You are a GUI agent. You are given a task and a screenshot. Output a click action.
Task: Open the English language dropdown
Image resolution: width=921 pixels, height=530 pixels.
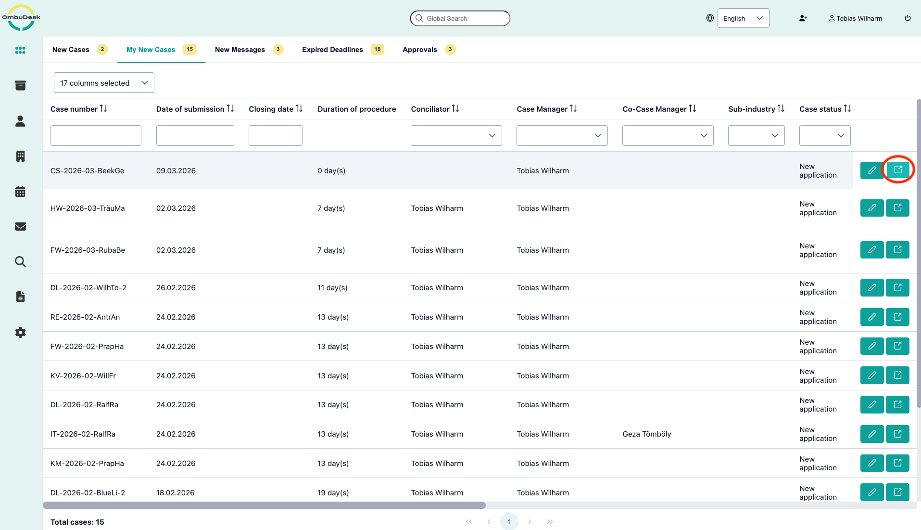pos(743,18)
